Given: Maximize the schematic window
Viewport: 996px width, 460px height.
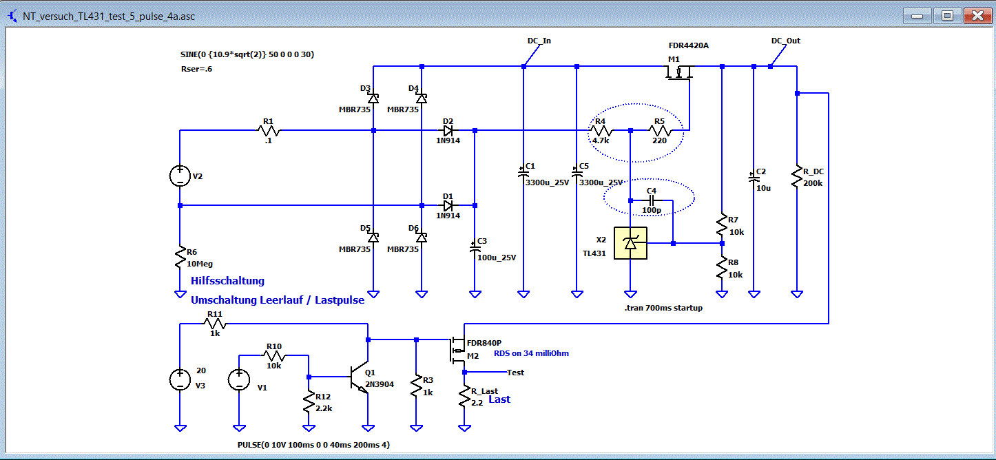Looking at the screenshot, I should click(947, 17).
